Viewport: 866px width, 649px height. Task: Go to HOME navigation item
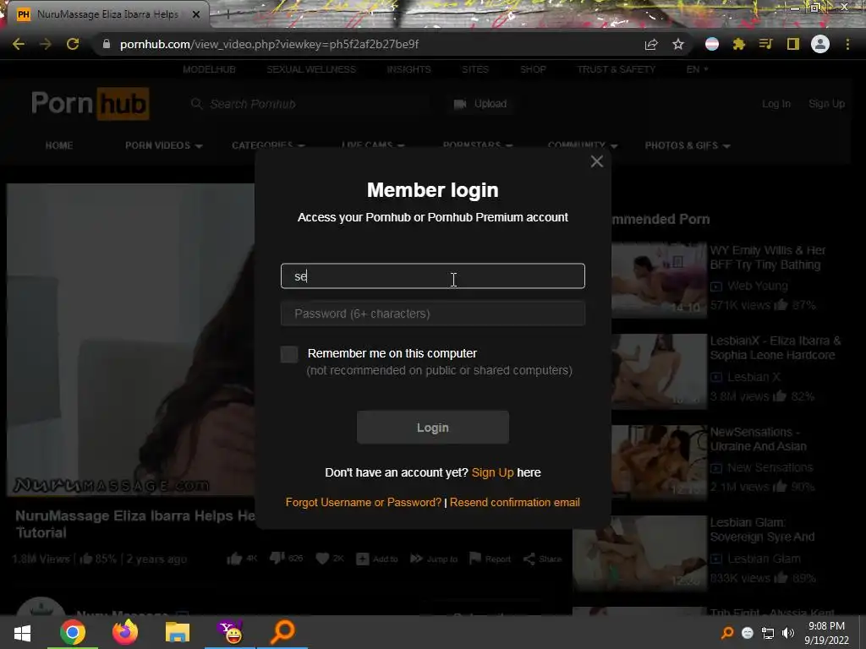(x=59, y=145)
